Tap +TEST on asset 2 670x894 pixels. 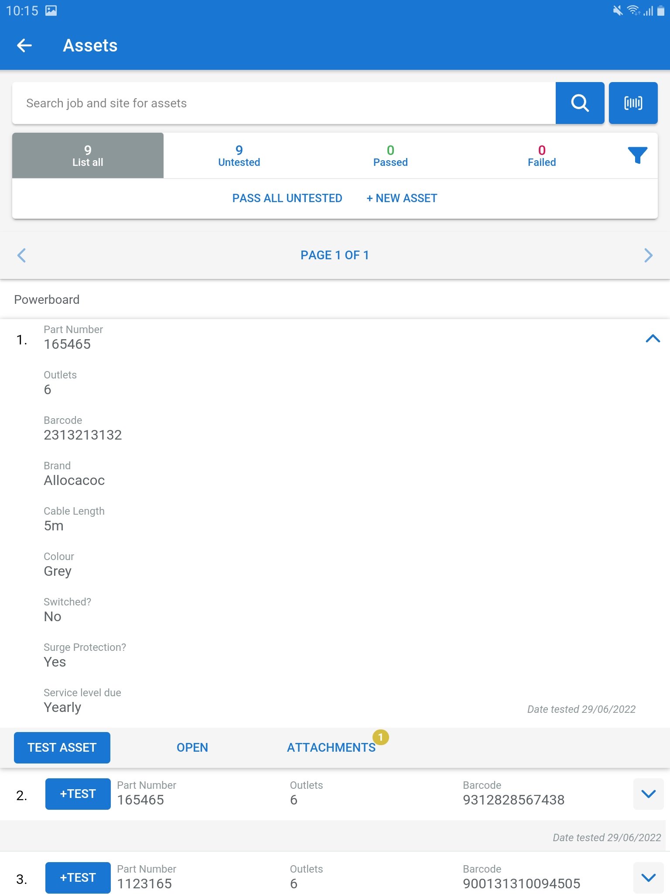click(78, 794)
